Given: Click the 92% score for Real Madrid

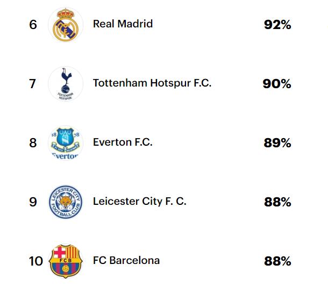Looking at the screenshot, I should [x=277, y=25].
